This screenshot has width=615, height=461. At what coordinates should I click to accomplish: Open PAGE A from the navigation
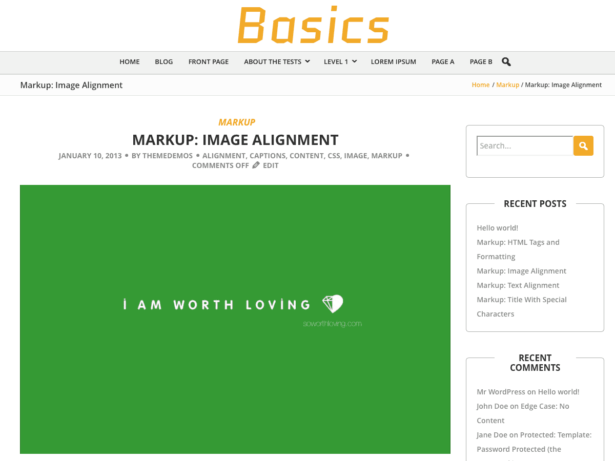443,61
